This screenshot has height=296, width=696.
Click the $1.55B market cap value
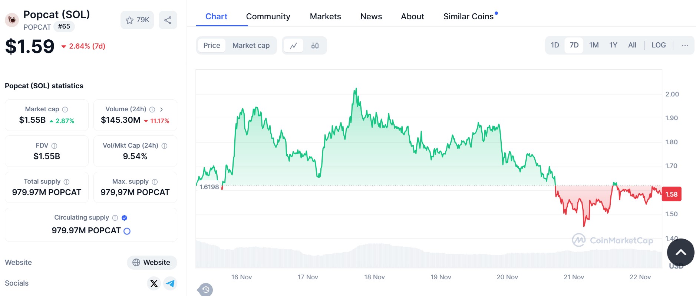click(x=32, y=120)
